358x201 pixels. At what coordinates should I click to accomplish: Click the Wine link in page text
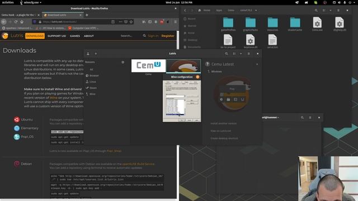(x=54, y=98)
